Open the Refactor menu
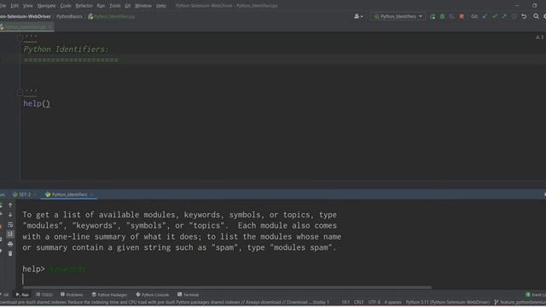Viewport: 546px width, 307px height. pyautogui.click(x=84, y=6)
